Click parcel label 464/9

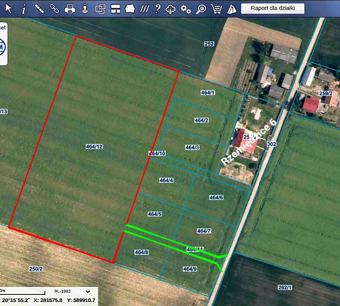click(190, 269)
